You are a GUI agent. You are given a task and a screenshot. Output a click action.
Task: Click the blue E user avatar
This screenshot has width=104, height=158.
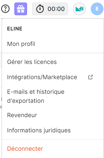click(x=97, y=9)
